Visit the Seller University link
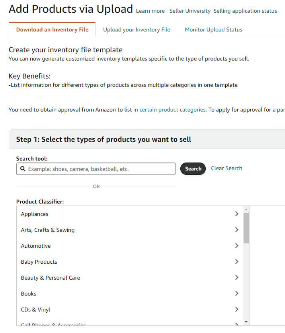Screen dimensions: 285x333 pos(190,11)
